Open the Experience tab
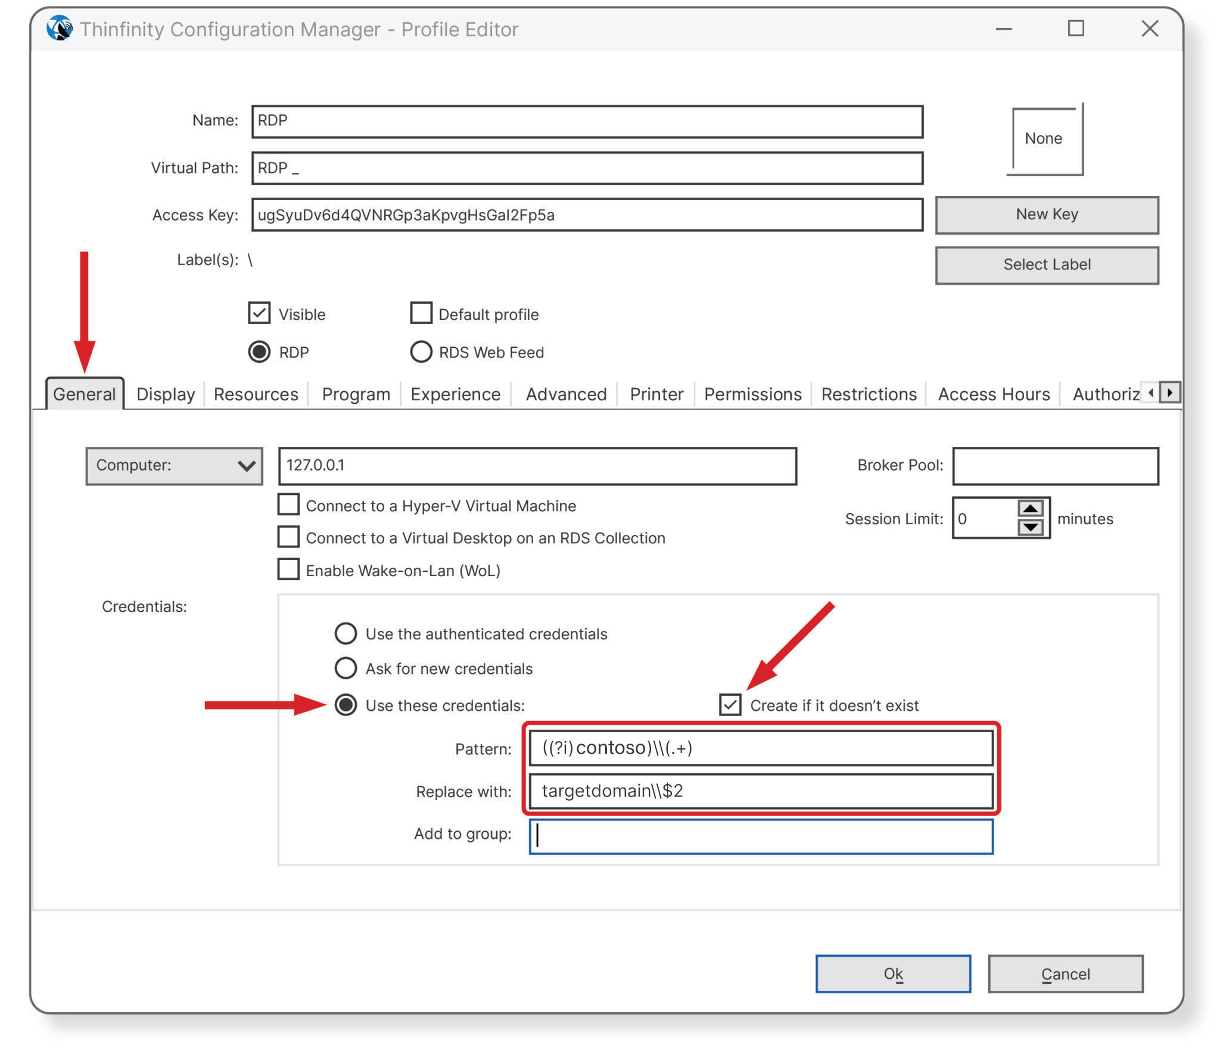The width and height of the screenshot is (1220, 1048). pyautogui.click(x=456, y=394)
